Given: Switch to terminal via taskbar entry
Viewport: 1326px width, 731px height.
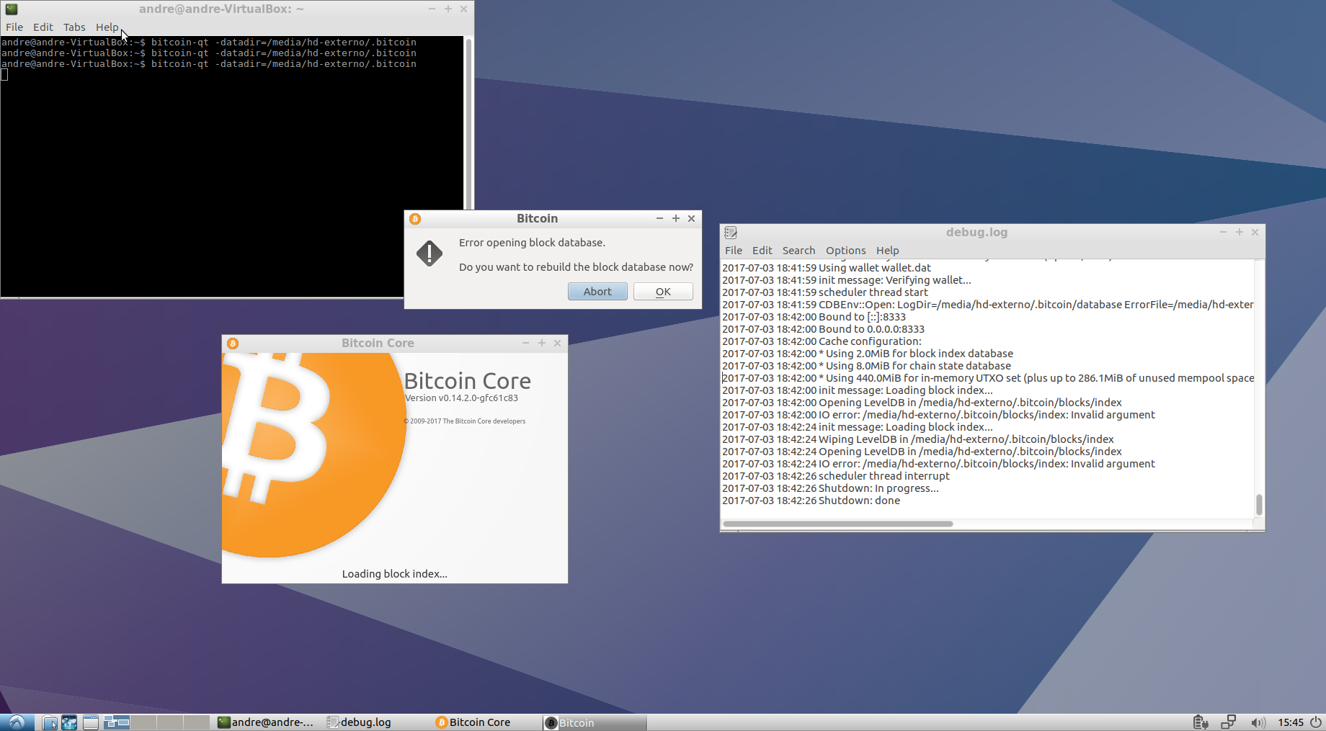Looking at the screenshot, I should 265,722.
